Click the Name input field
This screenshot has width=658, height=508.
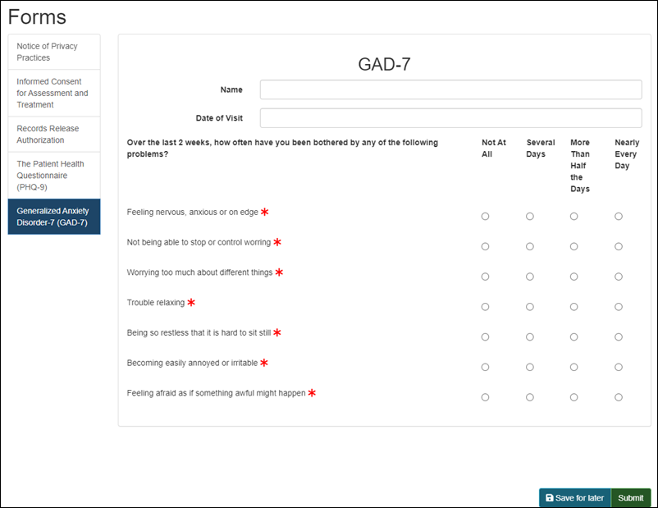point(450,89)
